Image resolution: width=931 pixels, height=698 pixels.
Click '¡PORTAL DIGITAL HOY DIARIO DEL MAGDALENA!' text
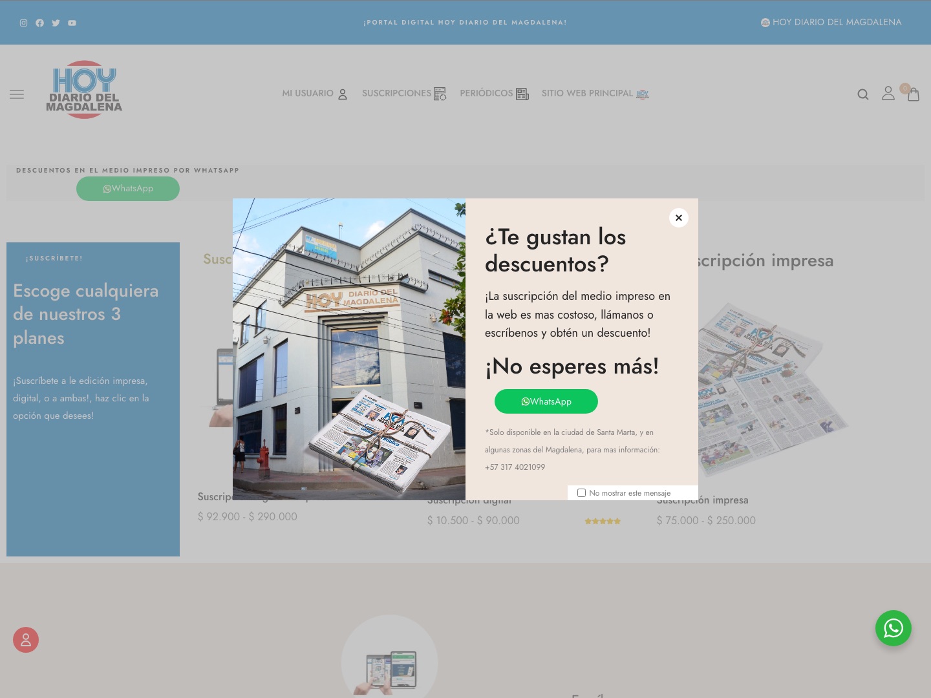[x=465, y=23]
